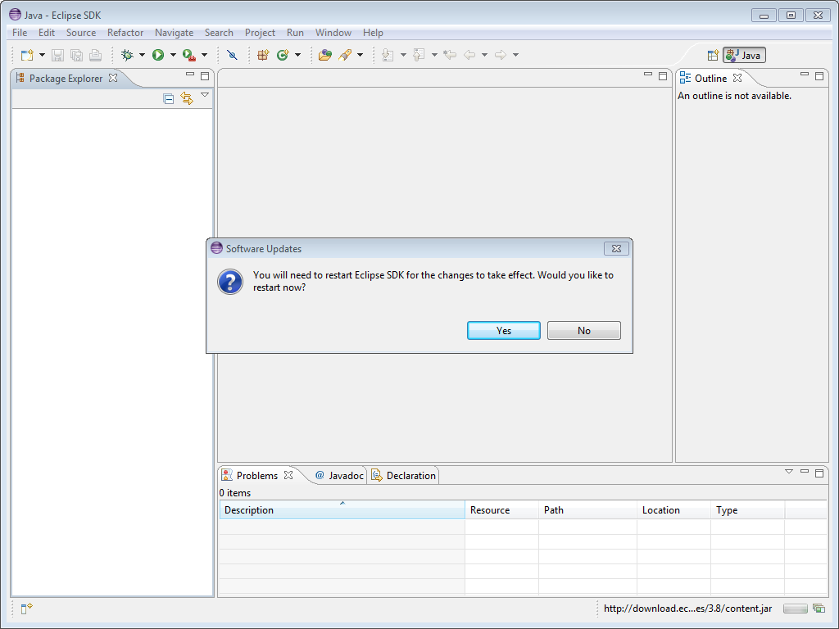Click the progress bar in status bar
Image resolution: width=839 pixels, height=629 pixels.
tap(795, 609)
